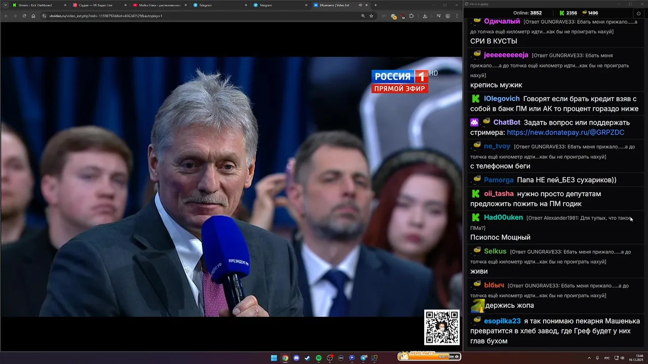Click username esopilka23 in chat
Viewport: 648px width, 364px height.
[502, 321]
